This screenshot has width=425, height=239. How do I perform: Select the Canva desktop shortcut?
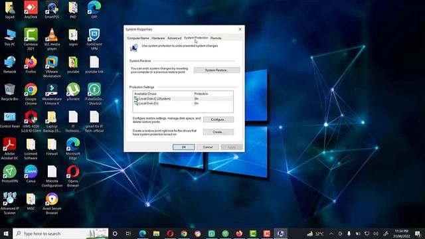point(31,174)
